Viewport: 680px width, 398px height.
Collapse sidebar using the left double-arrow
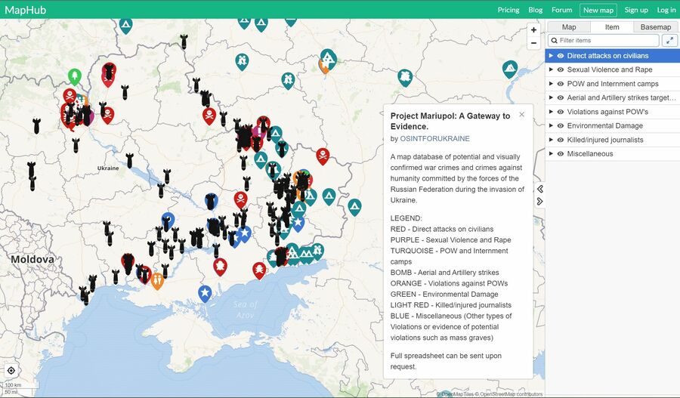click(540, 189)
